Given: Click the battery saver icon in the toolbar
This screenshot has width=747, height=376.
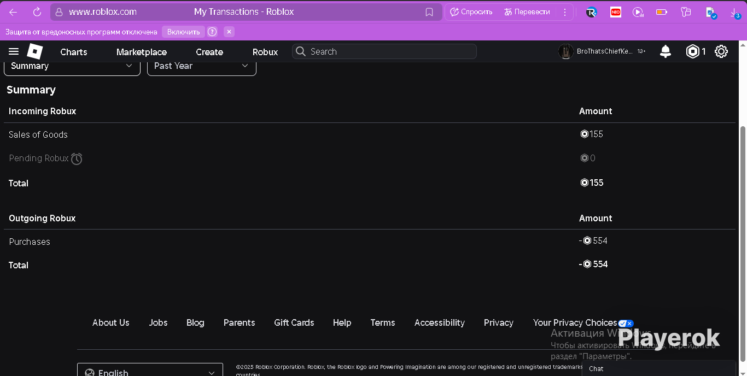Looking at the screenshot, I should click(662, 12).
